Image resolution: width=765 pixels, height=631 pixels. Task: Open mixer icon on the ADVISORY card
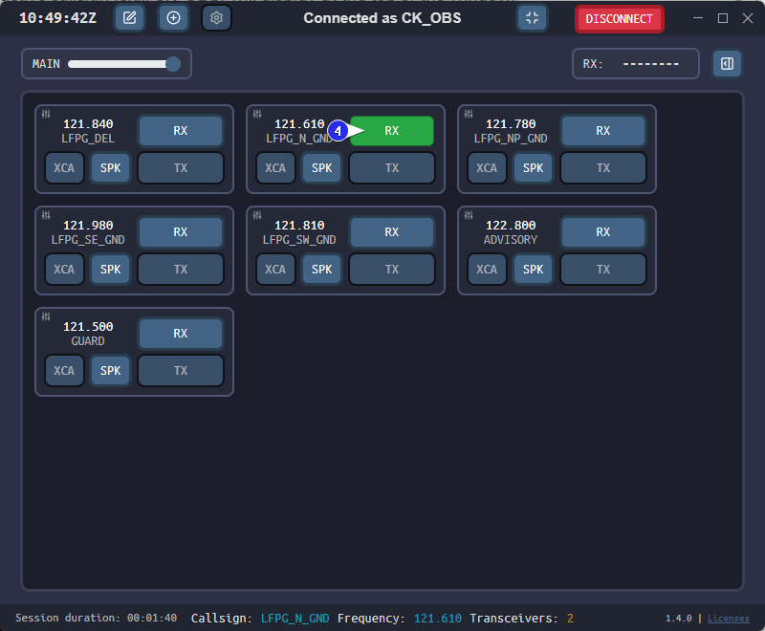tap(469, 215)
